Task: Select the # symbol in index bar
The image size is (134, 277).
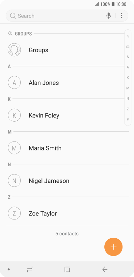Action: [128, 119]
